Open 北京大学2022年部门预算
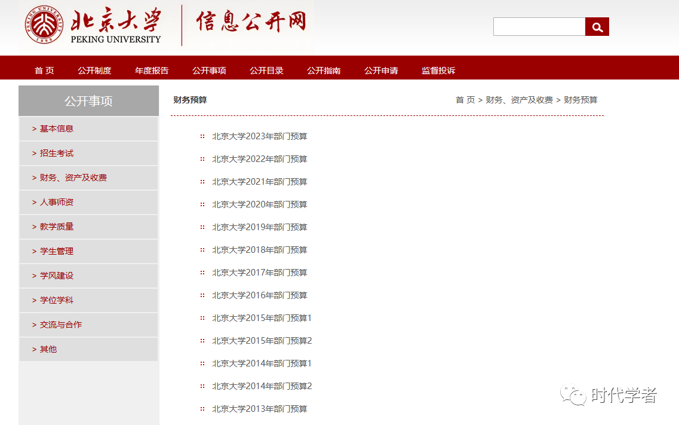 259,159
